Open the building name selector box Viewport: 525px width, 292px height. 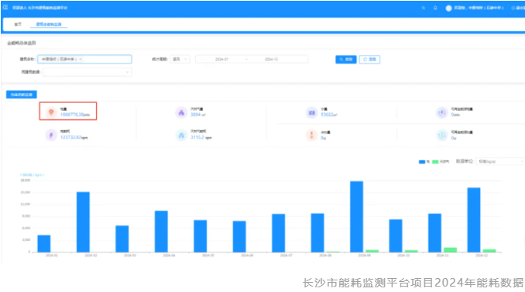(x=84, y=60)
